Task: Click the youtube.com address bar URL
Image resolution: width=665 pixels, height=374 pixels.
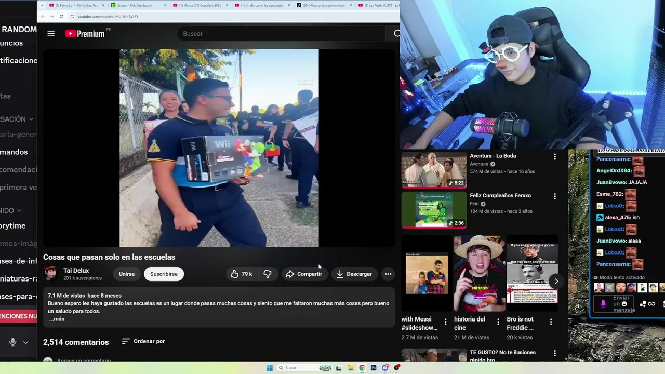Action: (108, 16)
